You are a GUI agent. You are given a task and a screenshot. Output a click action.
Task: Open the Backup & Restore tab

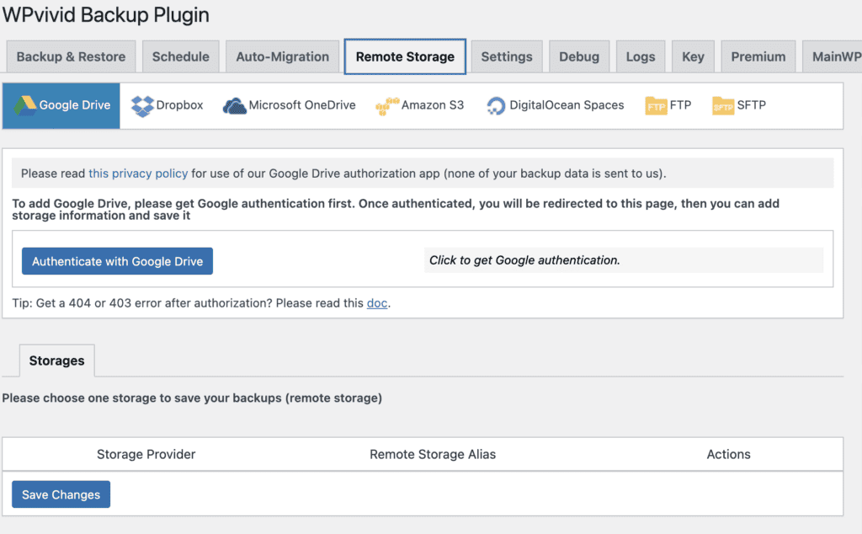[71, 56]
